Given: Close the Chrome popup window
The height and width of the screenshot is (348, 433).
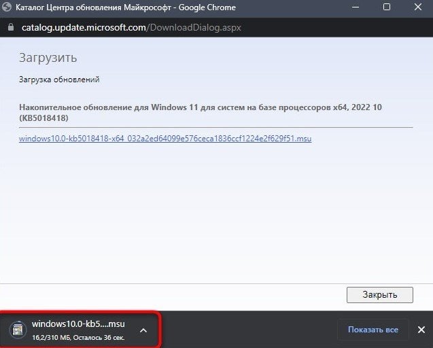Looking at the screenshot, I should 418,7.
